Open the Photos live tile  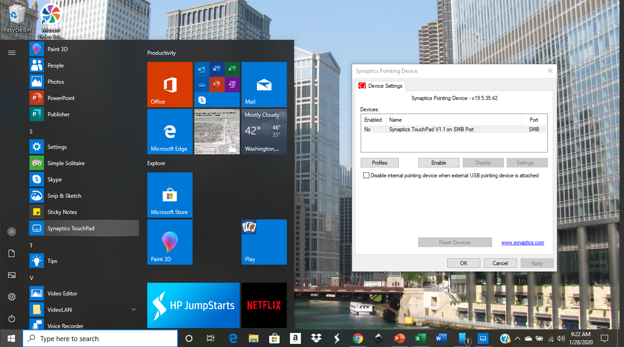(217, 132)
